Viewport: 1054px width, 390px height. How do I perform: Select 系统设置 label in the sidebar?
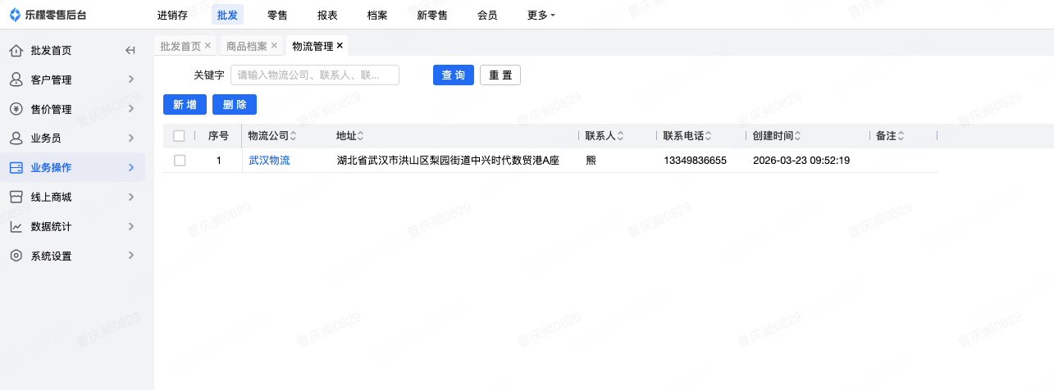coord(51,256)
